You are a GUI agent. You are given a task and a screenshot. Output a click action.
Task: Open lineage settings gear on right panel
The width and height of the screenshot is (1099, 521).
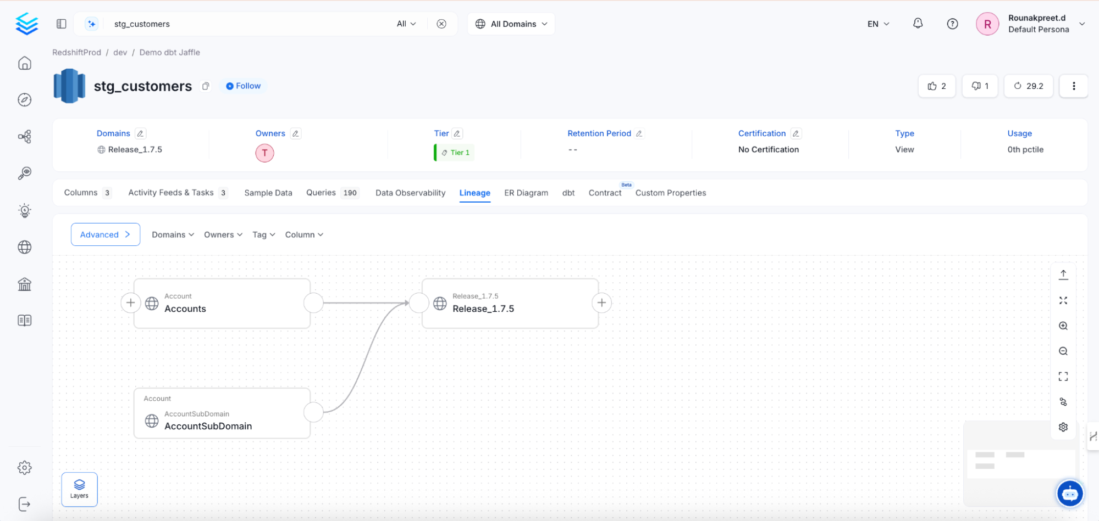coord(1063,427)
